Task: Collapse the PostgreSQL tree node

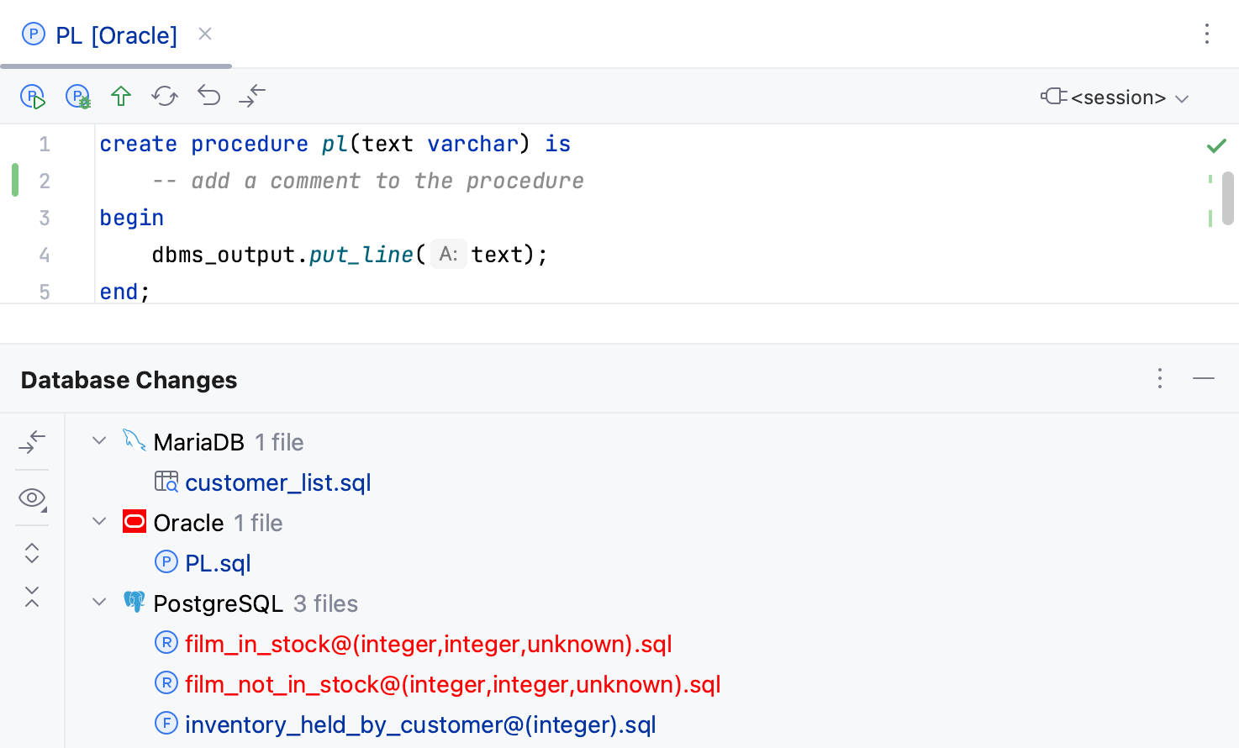Action: (x=98, y=602)
